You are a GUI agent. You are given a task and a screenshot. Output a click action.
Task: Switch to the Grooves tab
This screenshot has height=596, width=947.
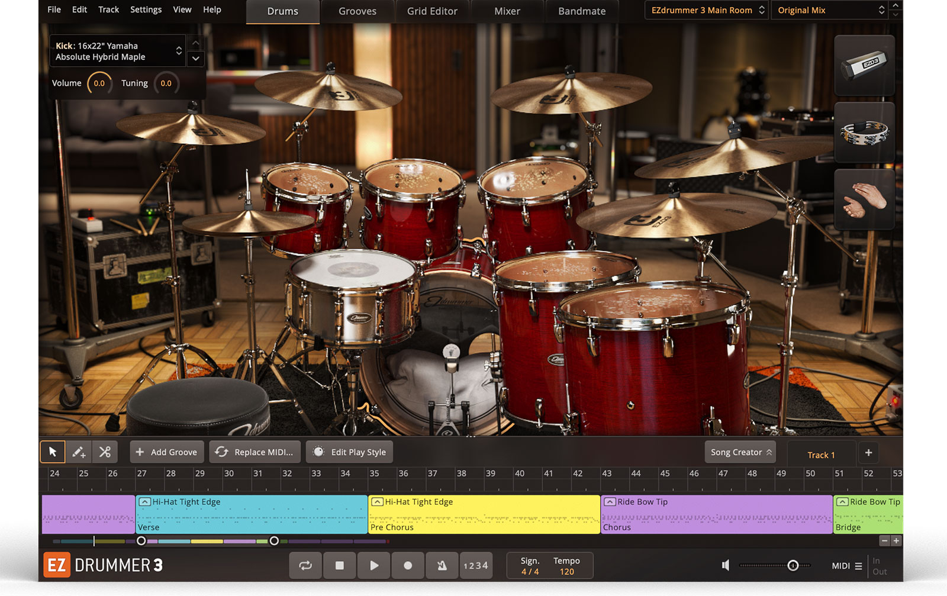pos(357,11)
